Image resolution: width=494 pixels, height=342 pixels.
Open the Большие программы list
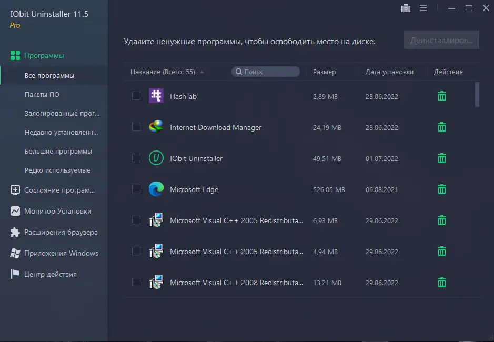point(58,152)
